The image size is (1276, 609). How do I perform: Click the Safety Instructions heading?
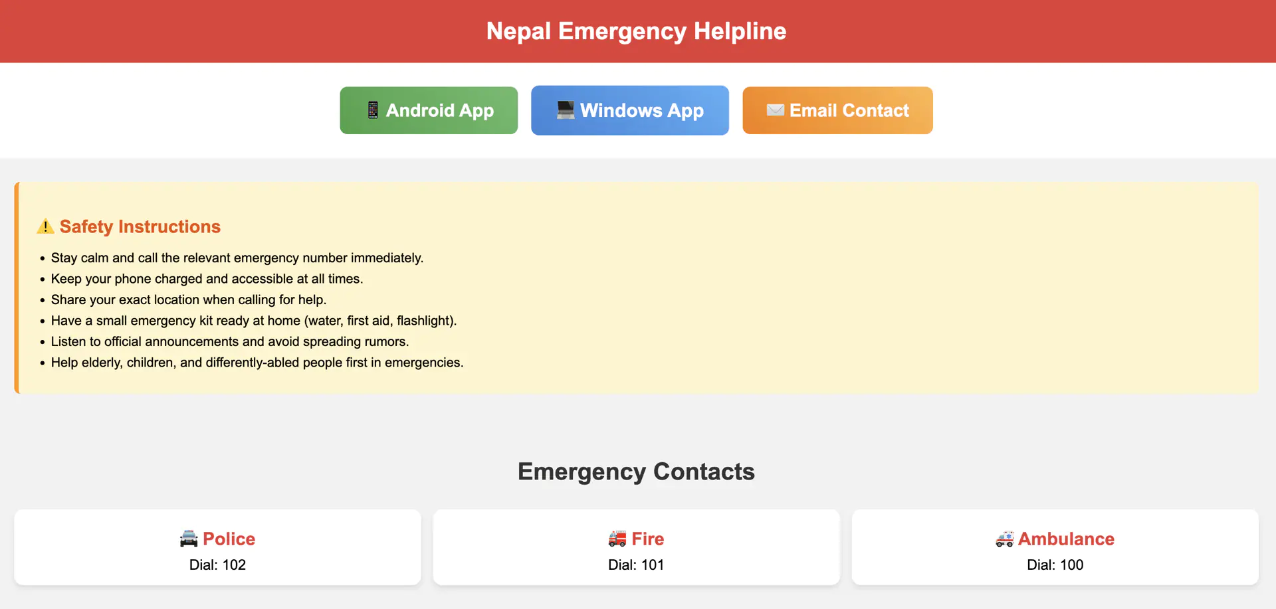[140, 227]
